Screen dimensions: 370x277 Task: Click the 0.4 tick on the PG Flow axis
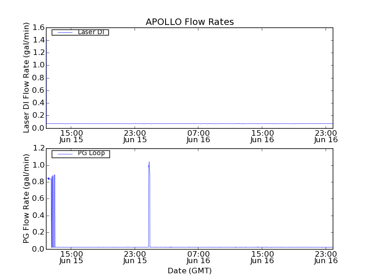pyautogui.click(x=38, y=216)
